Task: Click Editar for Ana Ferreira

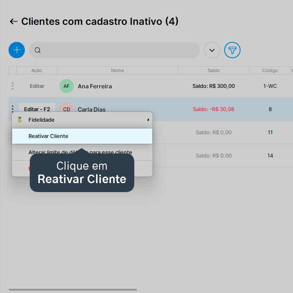Action: pyautogui.click(x=37, y=86)
